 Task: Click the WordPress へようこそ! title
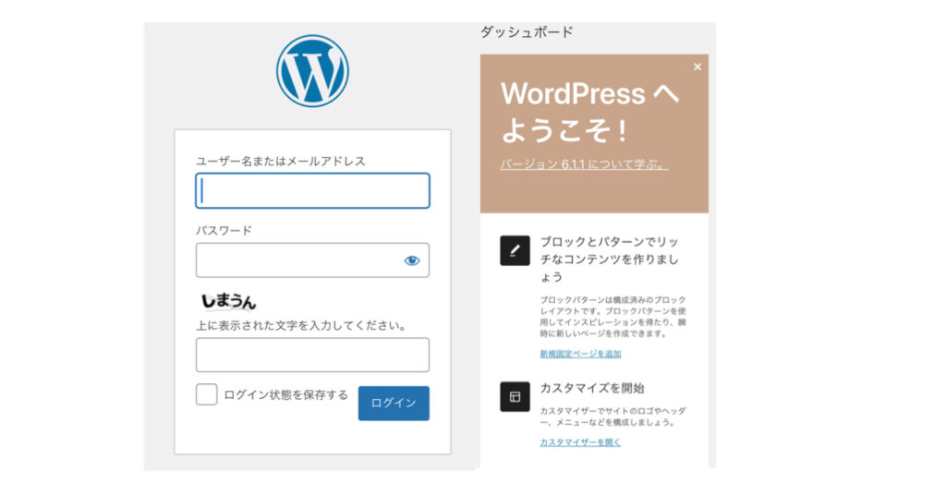[x=590, y=112]
